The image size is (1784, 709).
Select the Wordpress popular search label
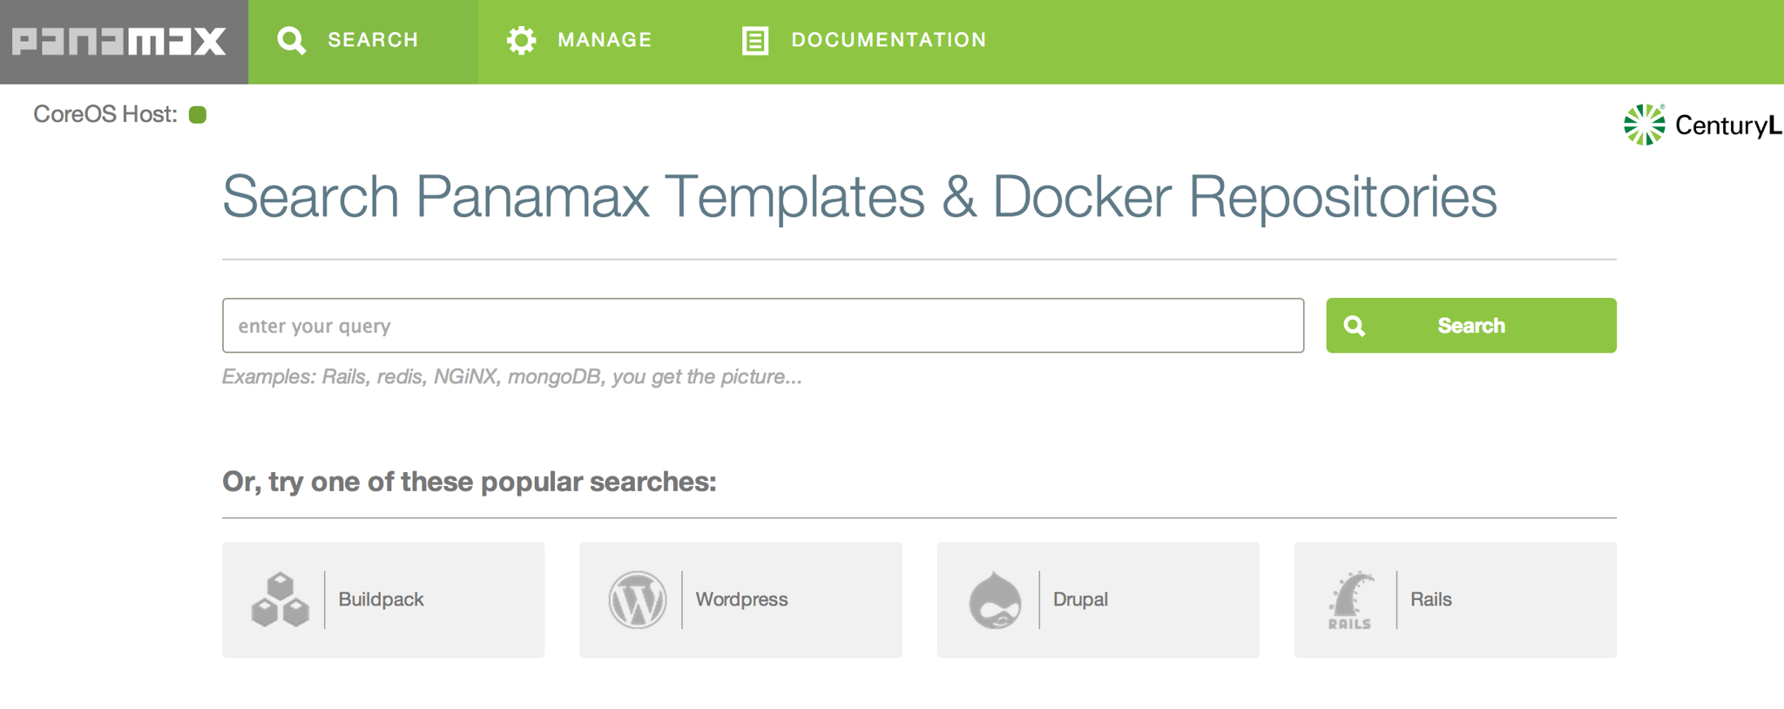[741, 599]
